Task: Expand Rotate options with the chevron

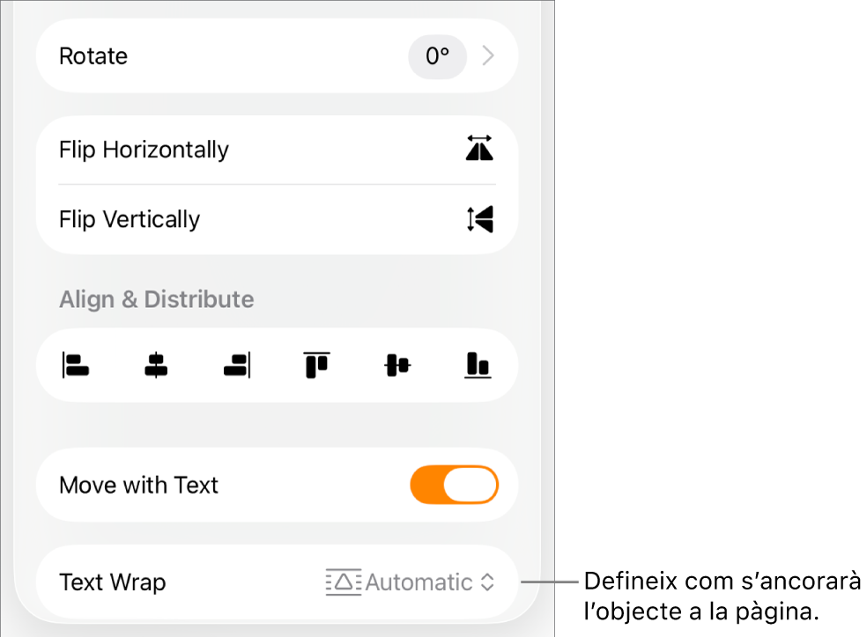Action: click(x=488, y=55)
